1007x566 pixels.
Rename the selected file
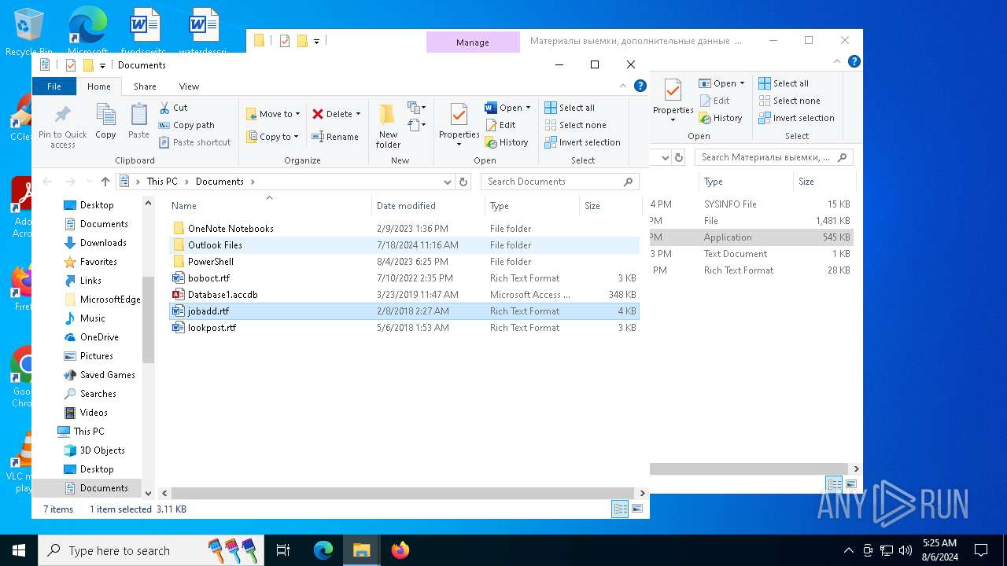pyautogui.click(x=335, y=137)
